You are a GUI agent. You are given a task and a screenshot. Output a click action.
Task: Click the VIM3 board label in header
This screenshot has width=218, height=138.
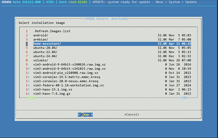[50, 2]
